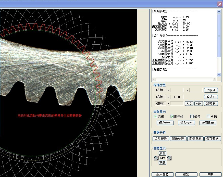Image resolution: width=223 pixels, height=177 pixels.
Task: Rotate by -10 button
Action: tap(199, 104)
